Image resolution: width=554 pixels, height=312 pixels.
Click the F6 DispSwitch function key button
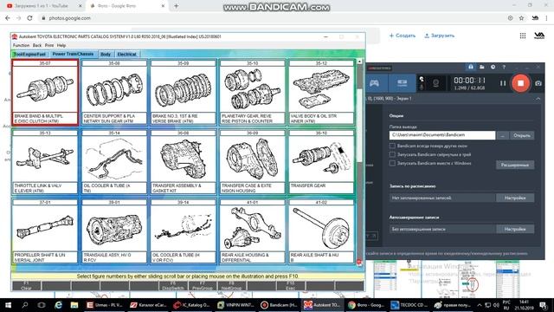[x=173, y=286]
